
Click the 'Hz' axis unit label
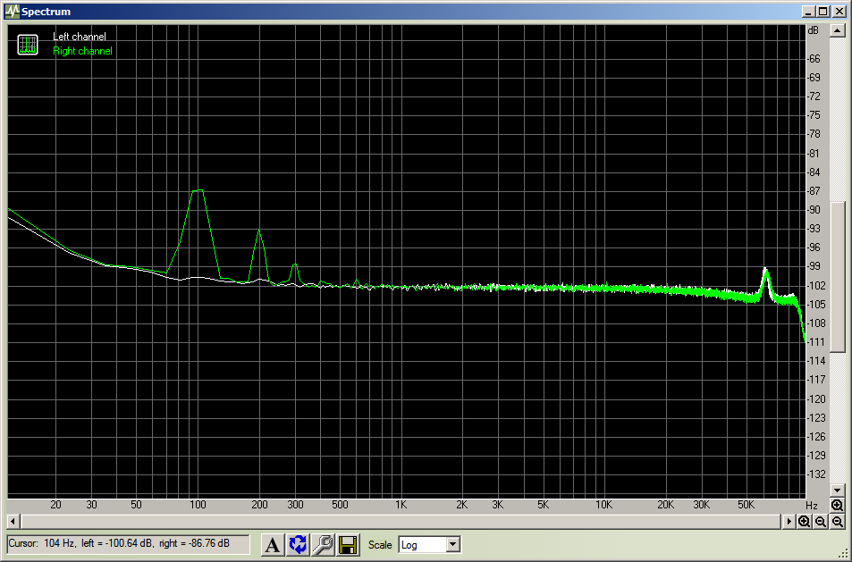tap(811, 506)
